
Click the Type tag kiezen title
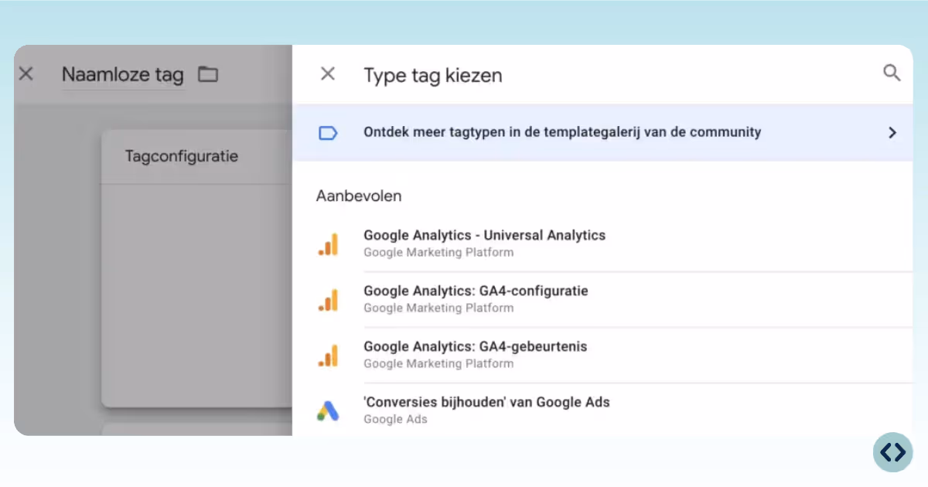[433, 75]
